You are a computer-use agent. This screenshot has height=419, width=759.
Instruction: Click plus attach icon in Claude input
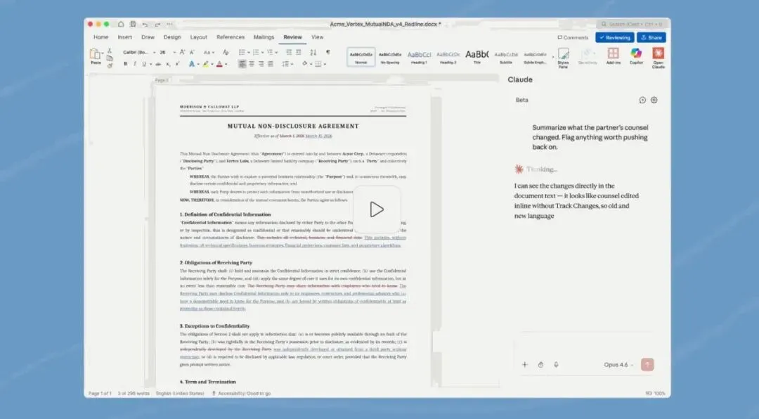click(525, 364)
